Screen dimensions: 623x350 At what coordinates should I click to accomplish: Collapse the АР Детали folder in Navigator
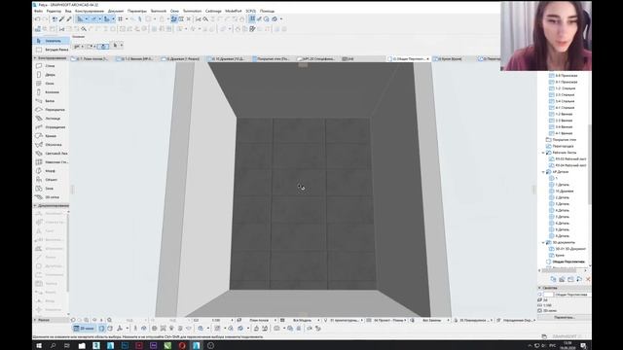point(543,172)
